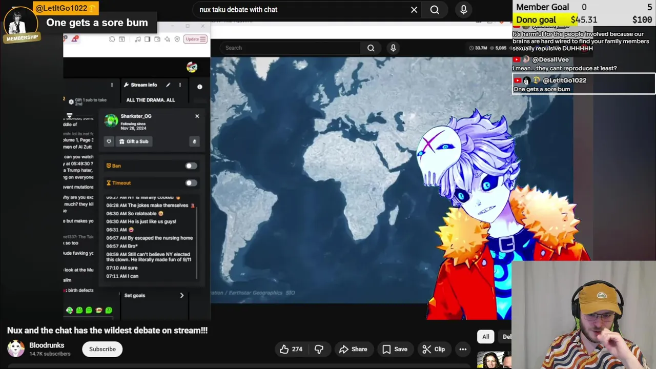
Task: Expand the Set goals row arrow
Action: (x=181, y=295)
